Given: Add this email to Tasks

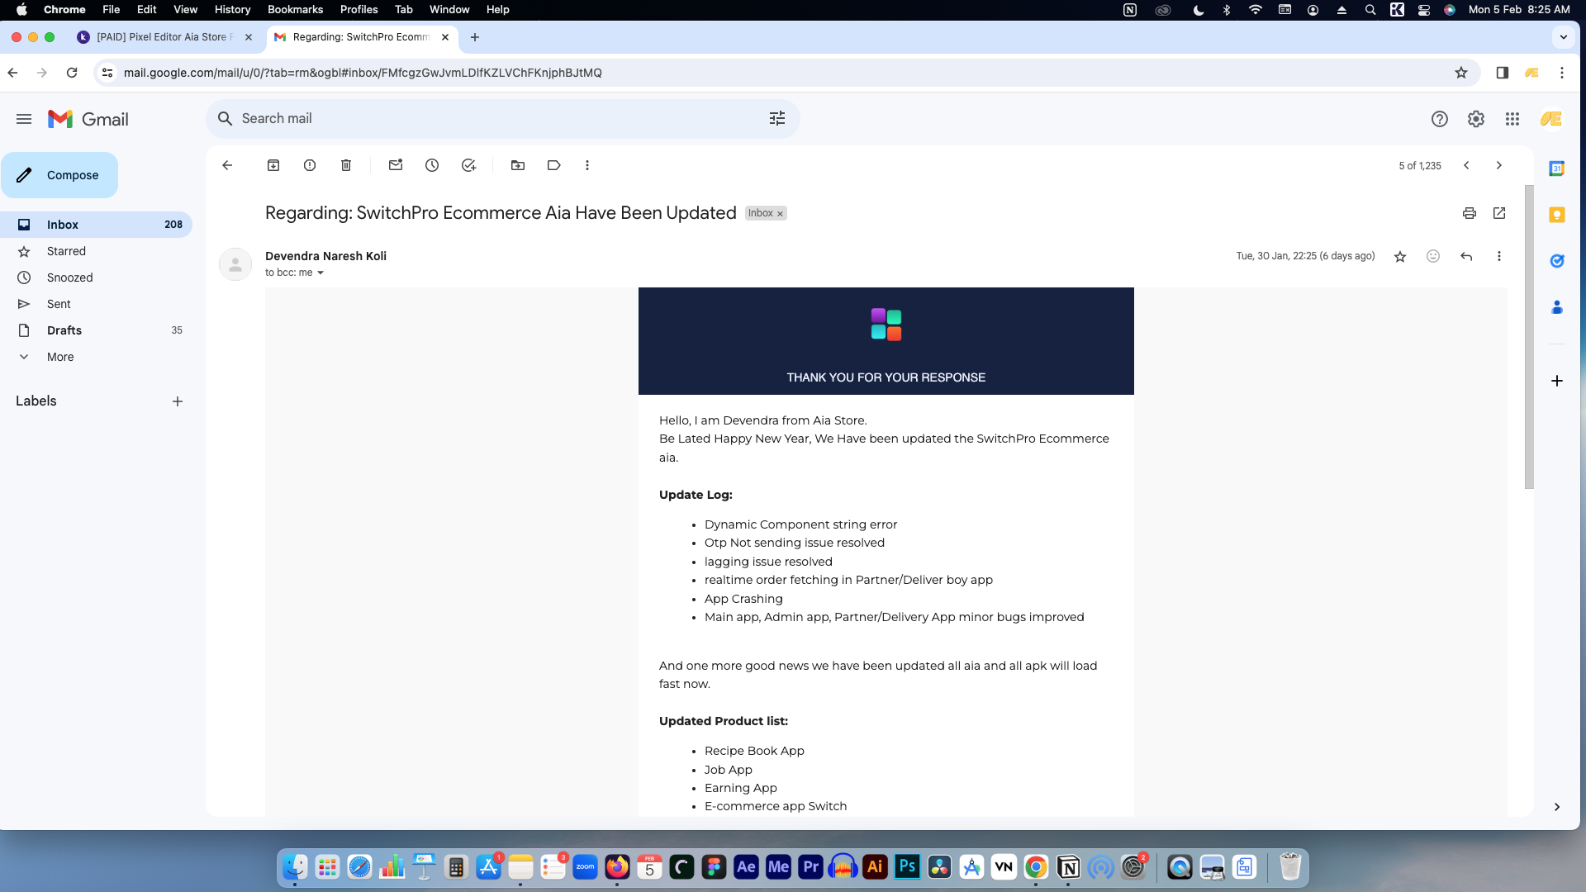Looking at the screenshot, I should tap(468, 165).
